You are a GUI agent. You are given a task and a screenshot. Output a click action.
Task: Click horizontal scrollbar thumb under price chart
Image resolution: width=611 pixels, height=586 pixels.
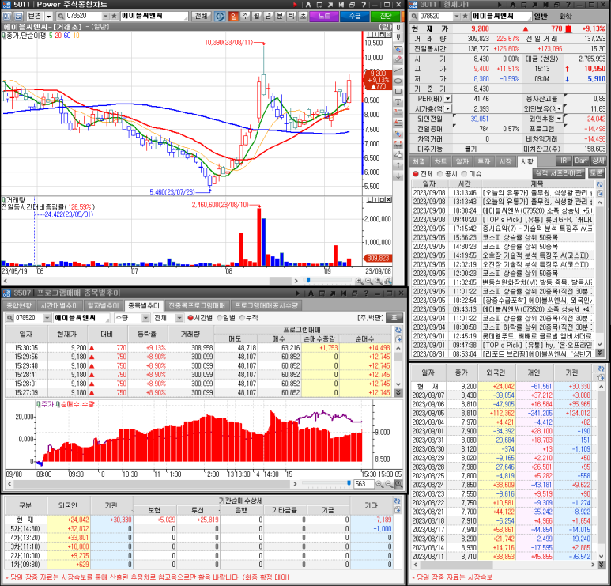280,281
